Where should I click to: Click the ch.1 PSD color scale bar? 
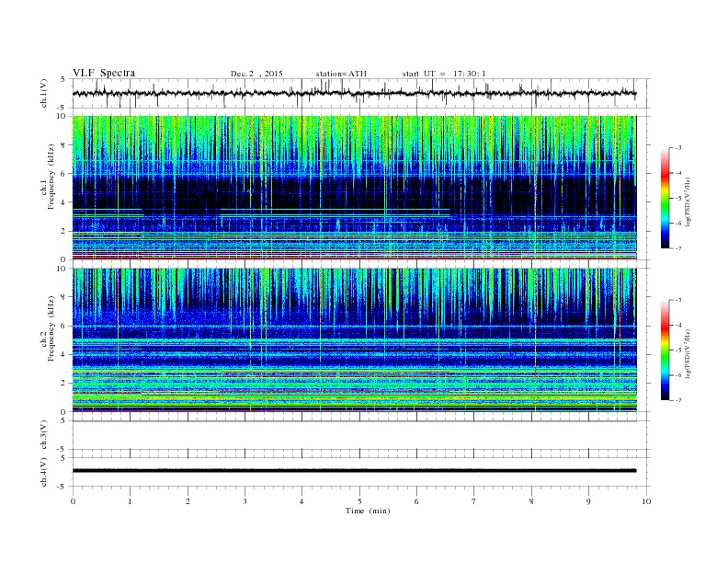[665, 198]
